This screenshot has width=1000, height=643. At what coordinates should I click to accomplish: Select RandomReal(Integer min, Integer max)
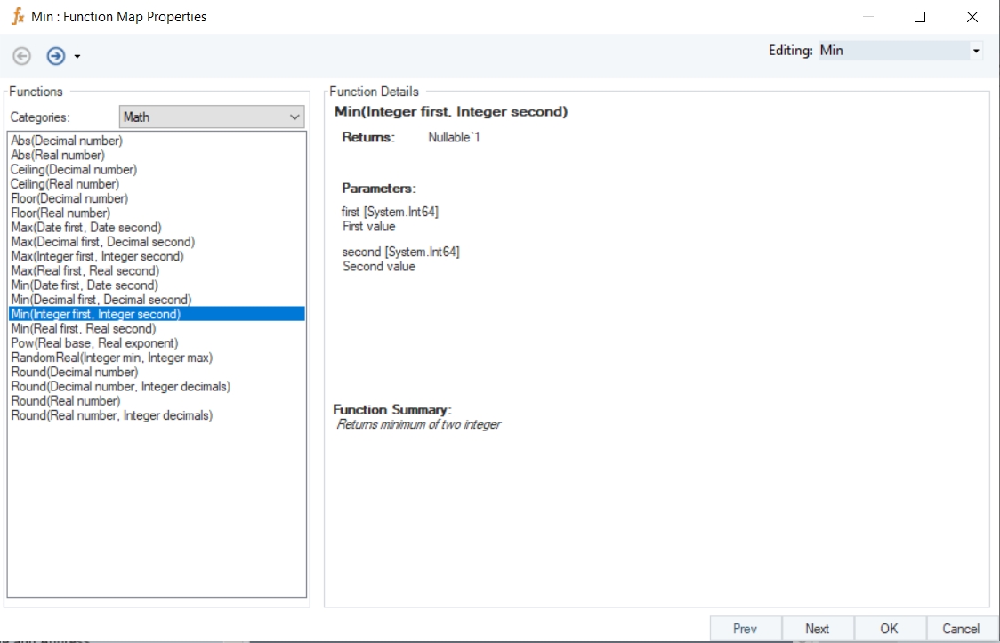pos(111,358)
